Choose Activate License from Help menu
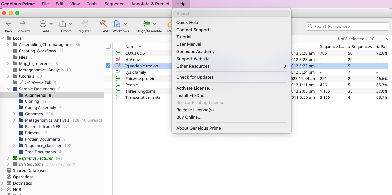 195,88
